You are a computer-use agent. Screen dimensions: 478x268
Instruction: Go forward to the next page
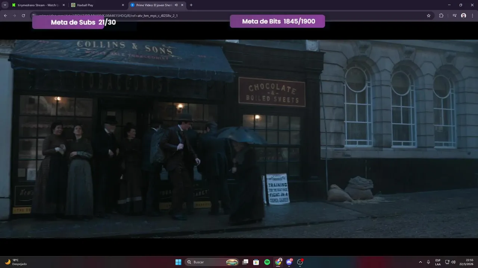(14, 16)
